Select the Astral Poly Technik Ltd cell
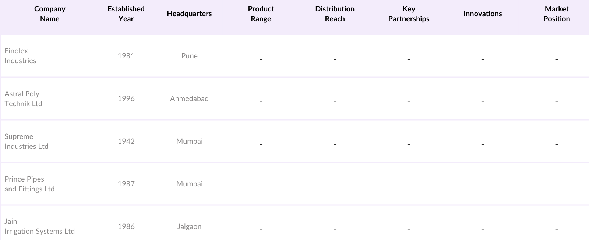The height and width of the screenshot is (240, 589). coord(24,98)
